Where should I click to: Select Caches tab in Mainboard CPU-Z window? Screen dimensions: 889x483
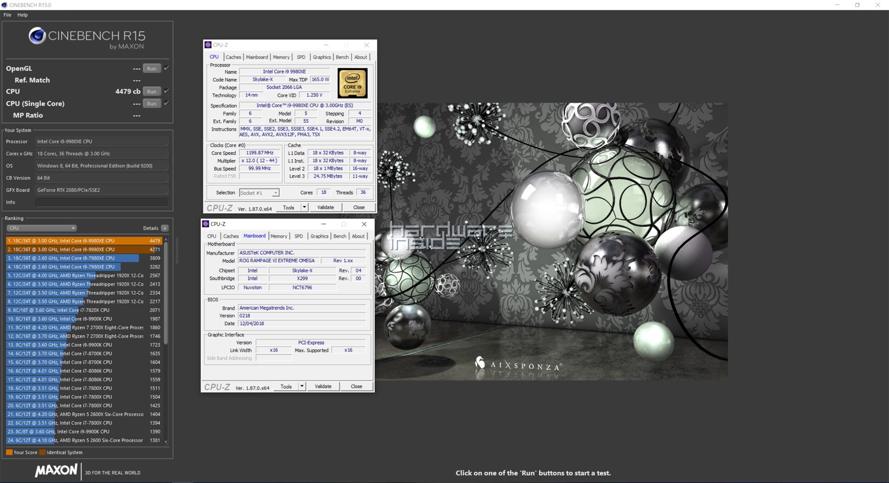click(x=231, y=236)
